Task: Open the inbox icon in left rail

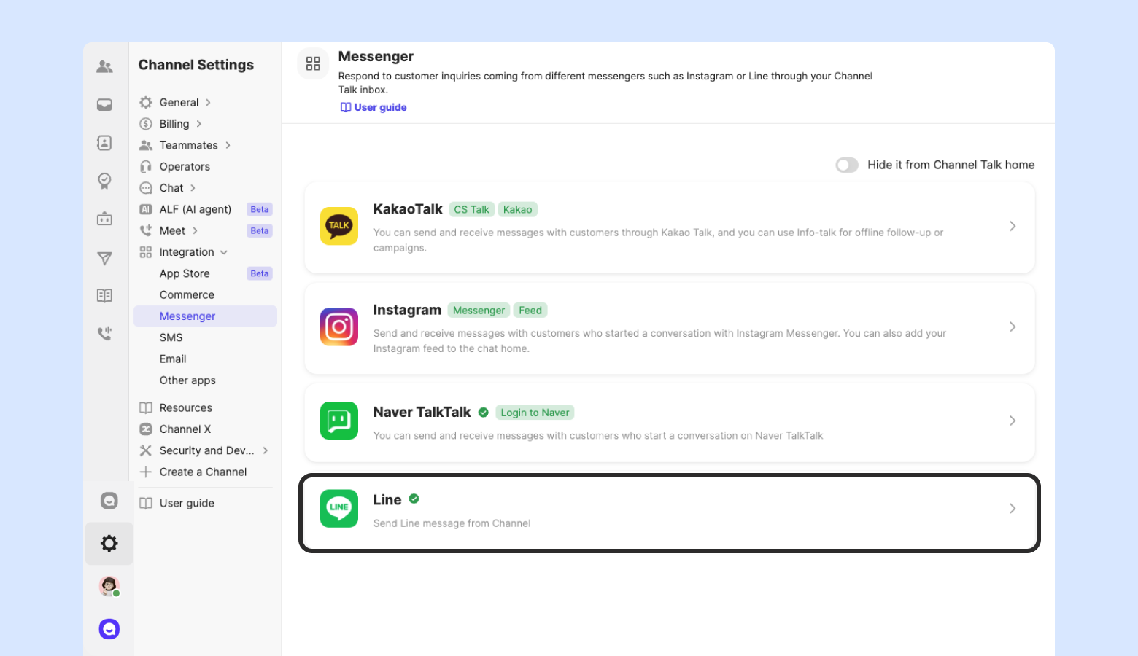Action: 104,105
